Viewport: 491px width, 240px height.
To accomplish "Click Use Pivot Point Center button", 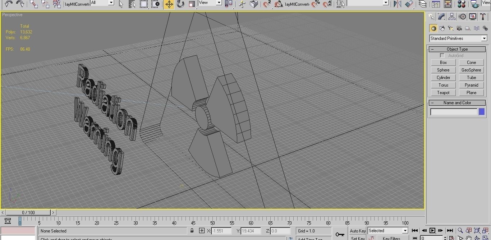I will 229,4.
